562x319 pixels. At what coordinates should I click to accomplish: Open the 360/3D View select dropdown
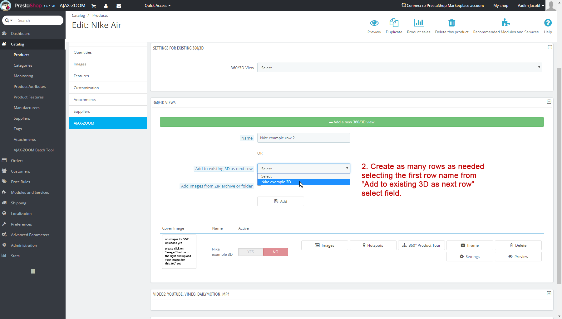coord(400,68)
